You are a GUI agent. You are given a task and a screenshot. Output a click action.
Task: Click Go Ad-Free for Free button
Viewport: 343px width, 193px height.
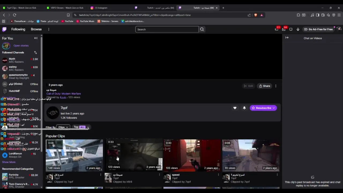(x=318, y=29)
